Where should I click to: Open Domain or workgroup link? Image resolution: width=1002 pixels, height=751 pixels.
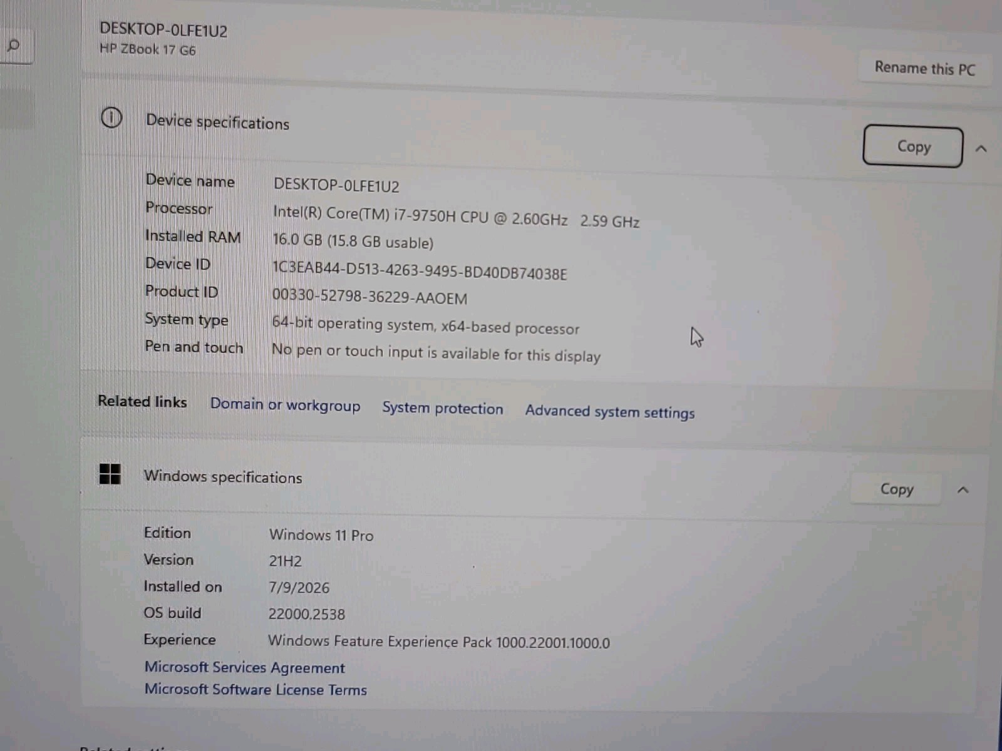click(285, 405)
